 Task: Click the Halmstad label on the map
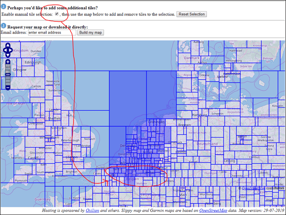[236, 51]
